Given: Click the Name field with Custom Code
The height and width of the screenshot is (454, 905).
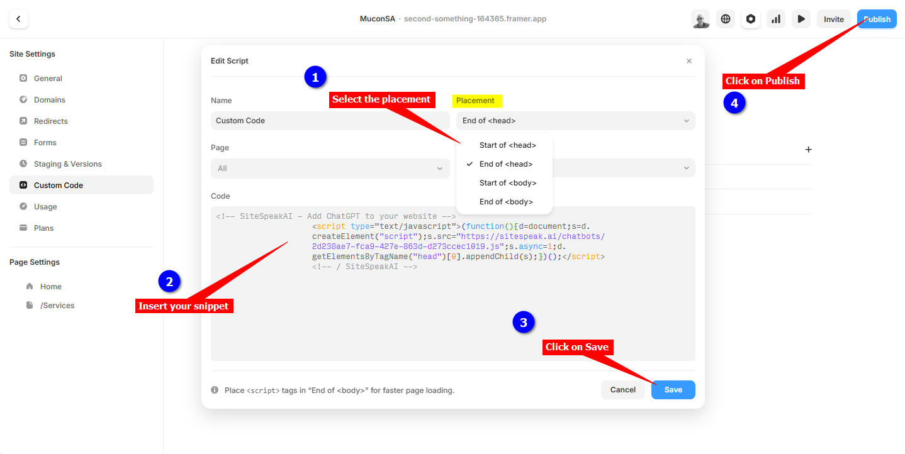Looking at the screenshot, I should 330,121.
